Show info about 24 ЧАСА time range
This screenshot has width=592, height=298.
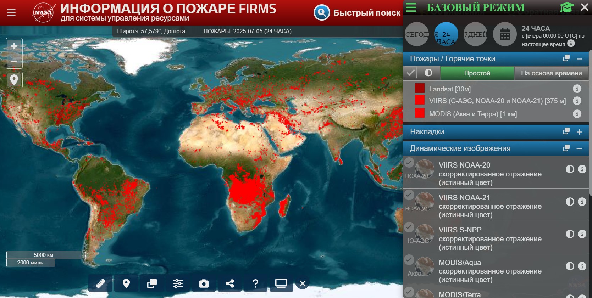pos(571,43)
